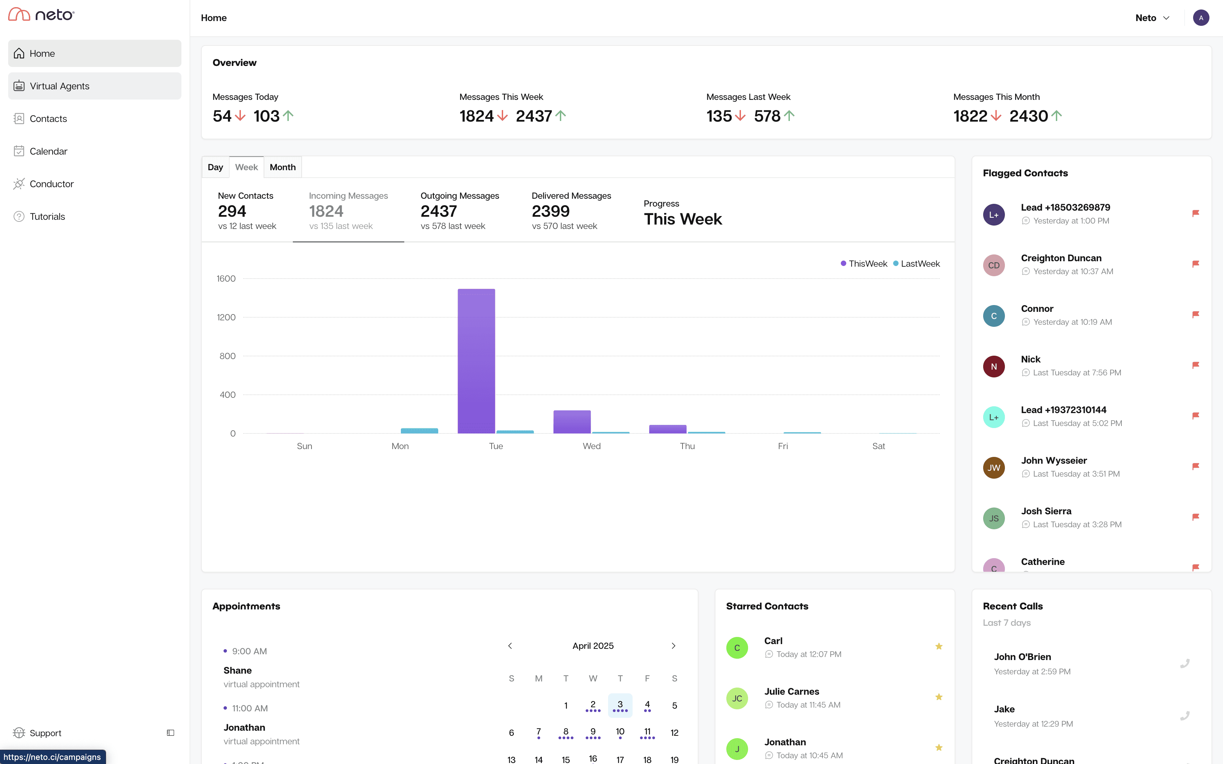The height and width of the screenshot is (764, 1223).
Task: Go to previous month in appointments calendar
Action: [510, 646]
